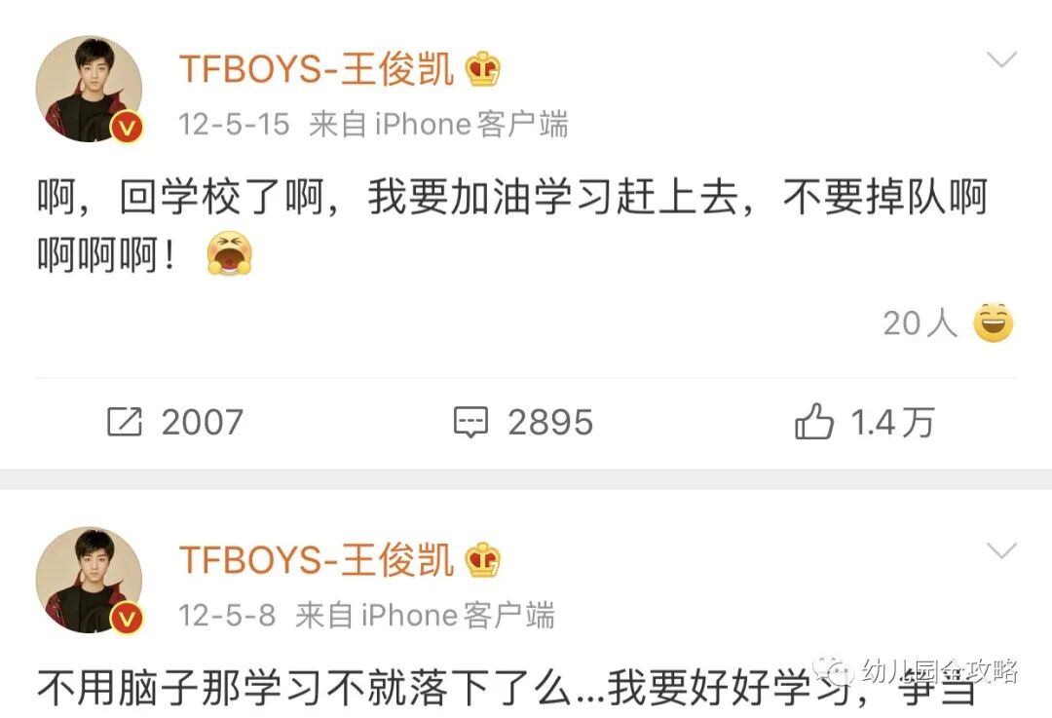
Task: Open TFBOYS-王俊凯 profile from second post name
Action: [x=316, y=559]
